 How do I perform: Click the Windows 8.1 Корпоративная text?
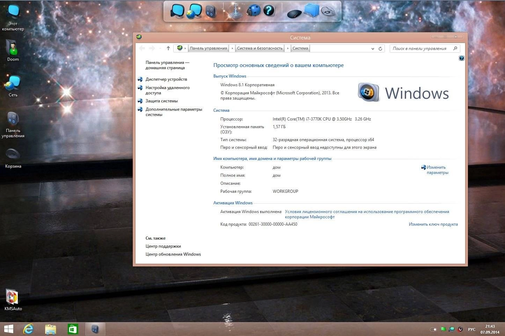(x=247, y=85)
